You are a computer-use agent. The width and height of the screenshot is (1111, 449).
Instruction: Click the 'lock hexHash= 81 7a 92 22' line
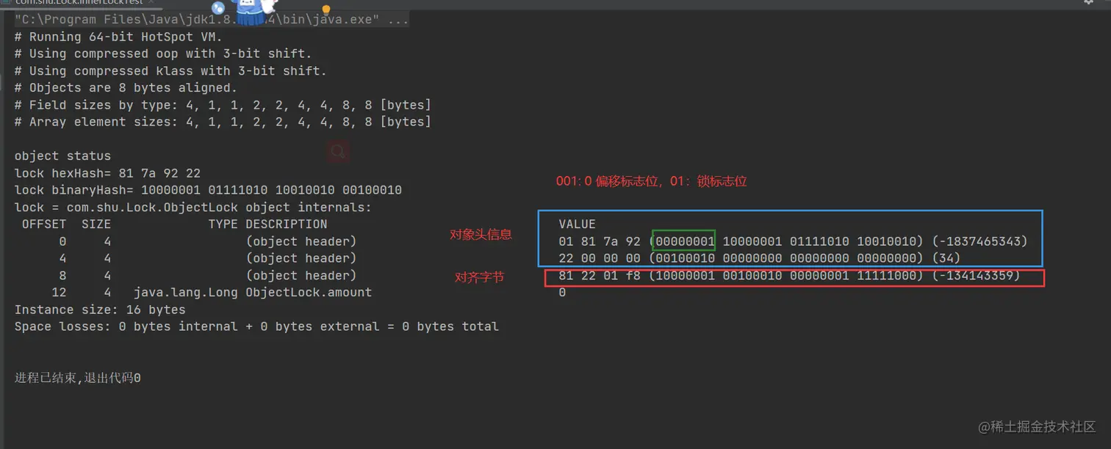107,173
